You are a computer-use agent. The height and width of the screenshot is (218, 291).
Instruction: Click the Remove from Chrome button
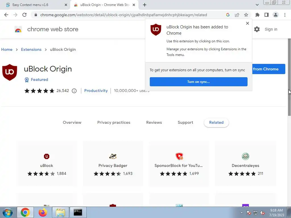tap(269, 69)
